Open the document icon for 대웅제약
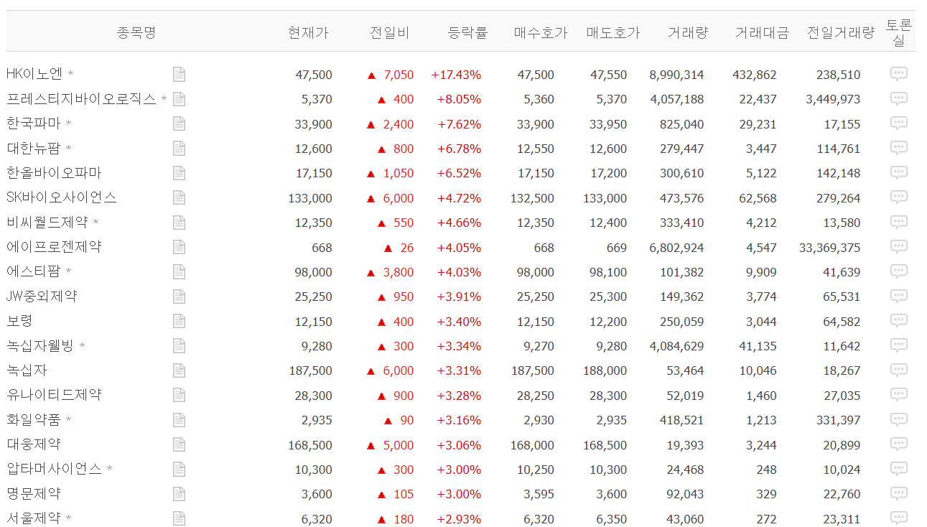This screenshot has height=527, width=927. point(179,444)
